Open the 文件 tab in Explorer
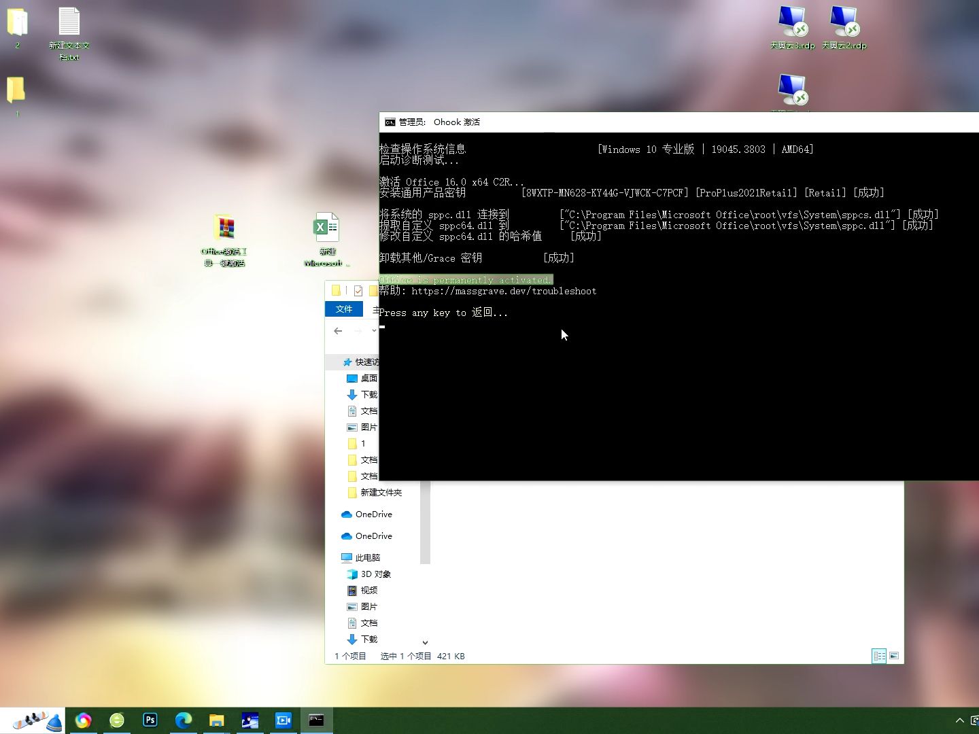The width and height of the screenshot is (979, 734). coord(344,309)
